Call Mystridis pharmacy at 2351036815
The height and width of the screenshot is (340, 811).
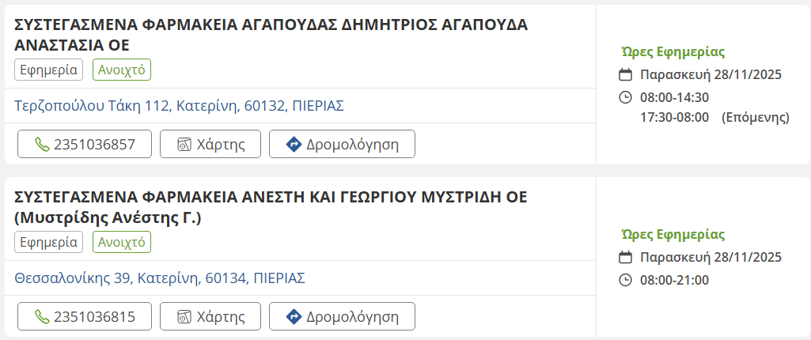click(85, 317)
